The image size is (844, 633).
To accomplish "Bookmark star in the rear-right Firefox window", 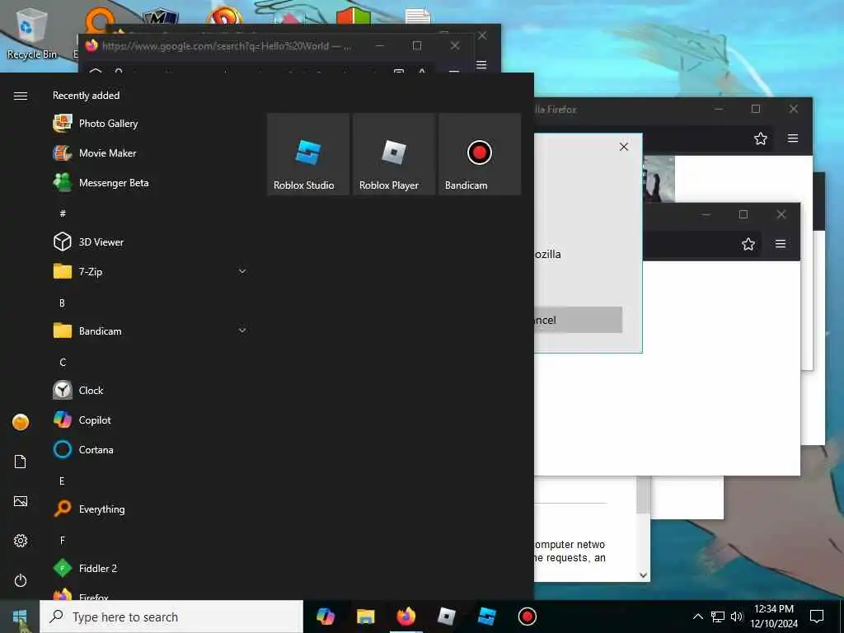I will point(761,138).
